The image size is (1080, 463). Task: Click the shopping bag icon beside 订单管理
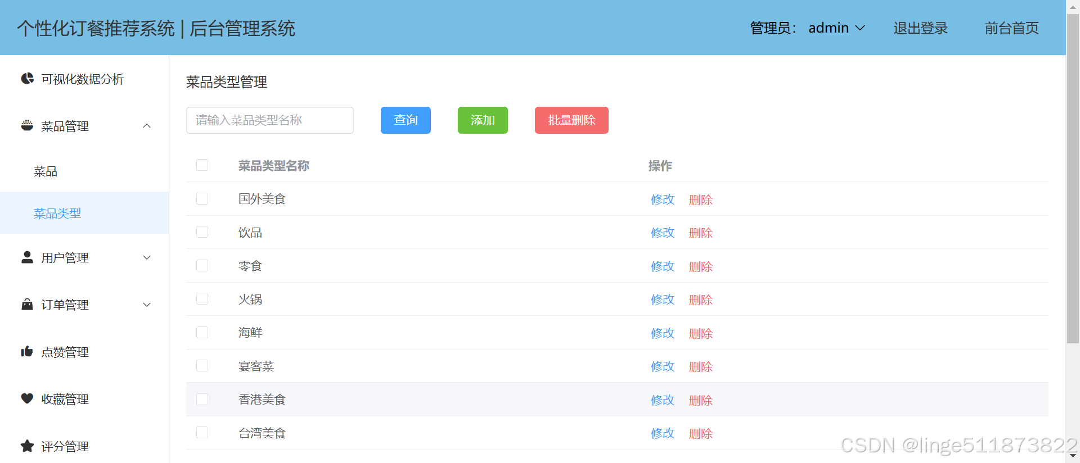(27, 304)
